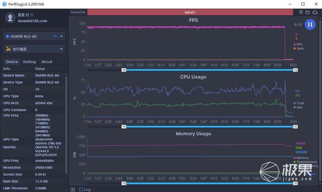The image size is (322, 192).
Task: Open the About tab
Action: click(47, 62)
